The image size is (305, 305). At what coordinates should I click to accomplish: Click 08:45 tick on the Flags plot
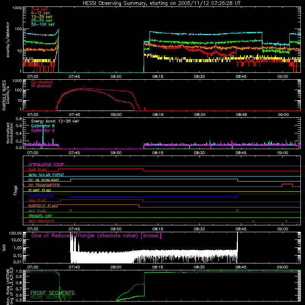click(241, 229)
